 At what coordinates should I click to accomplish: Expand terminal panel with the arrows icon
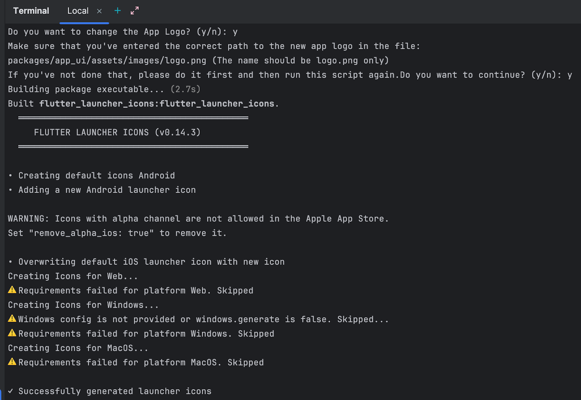(135, 11)
